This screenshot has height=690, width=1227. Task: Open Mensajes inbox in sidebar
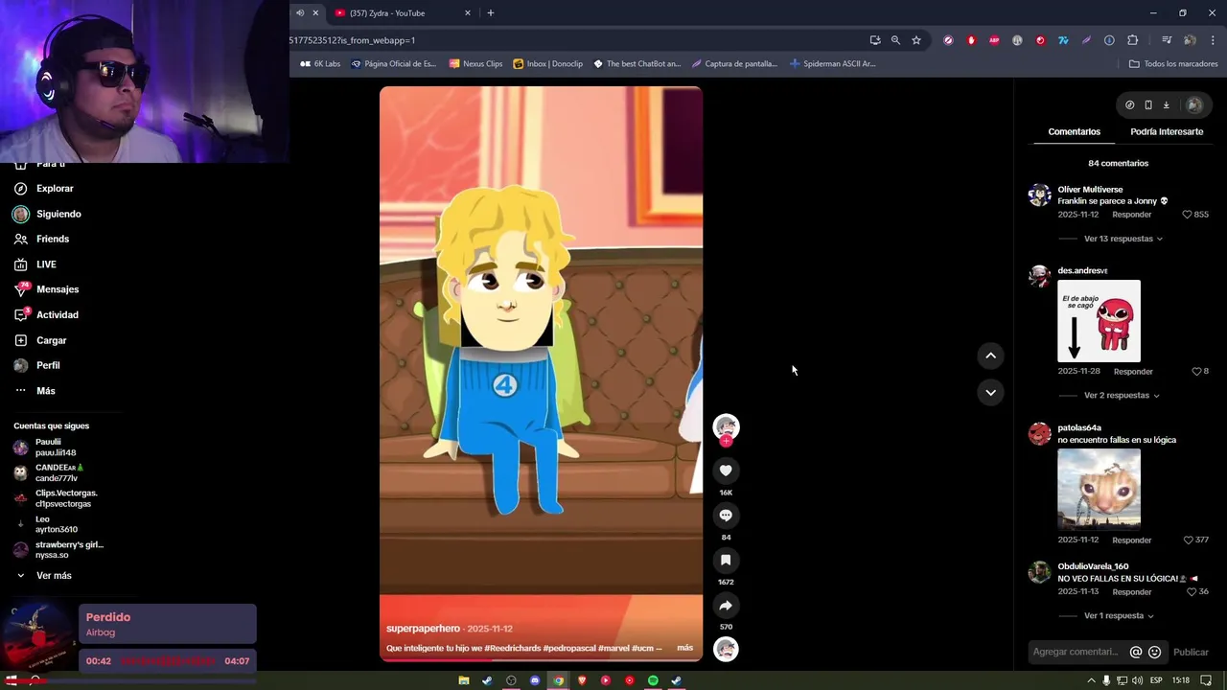tap(46, 289)
